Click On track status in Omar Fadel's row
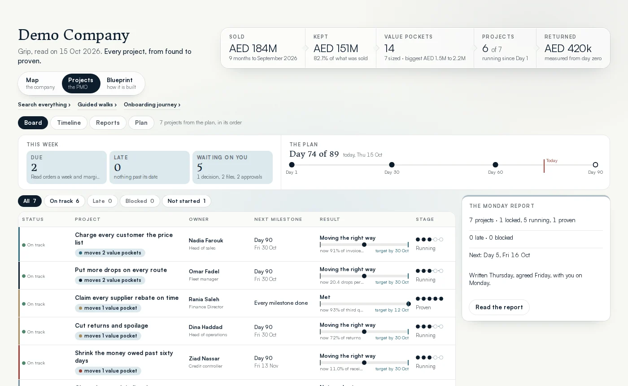This screenshot has height=386, width=628. click(34, 276)
